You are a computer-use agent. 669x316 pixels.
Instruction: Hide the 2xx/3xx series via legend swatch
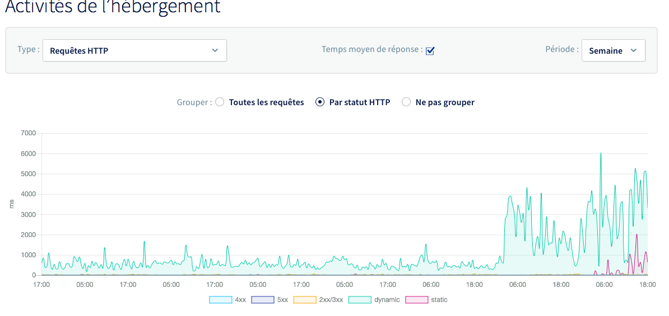coord(305,300)
